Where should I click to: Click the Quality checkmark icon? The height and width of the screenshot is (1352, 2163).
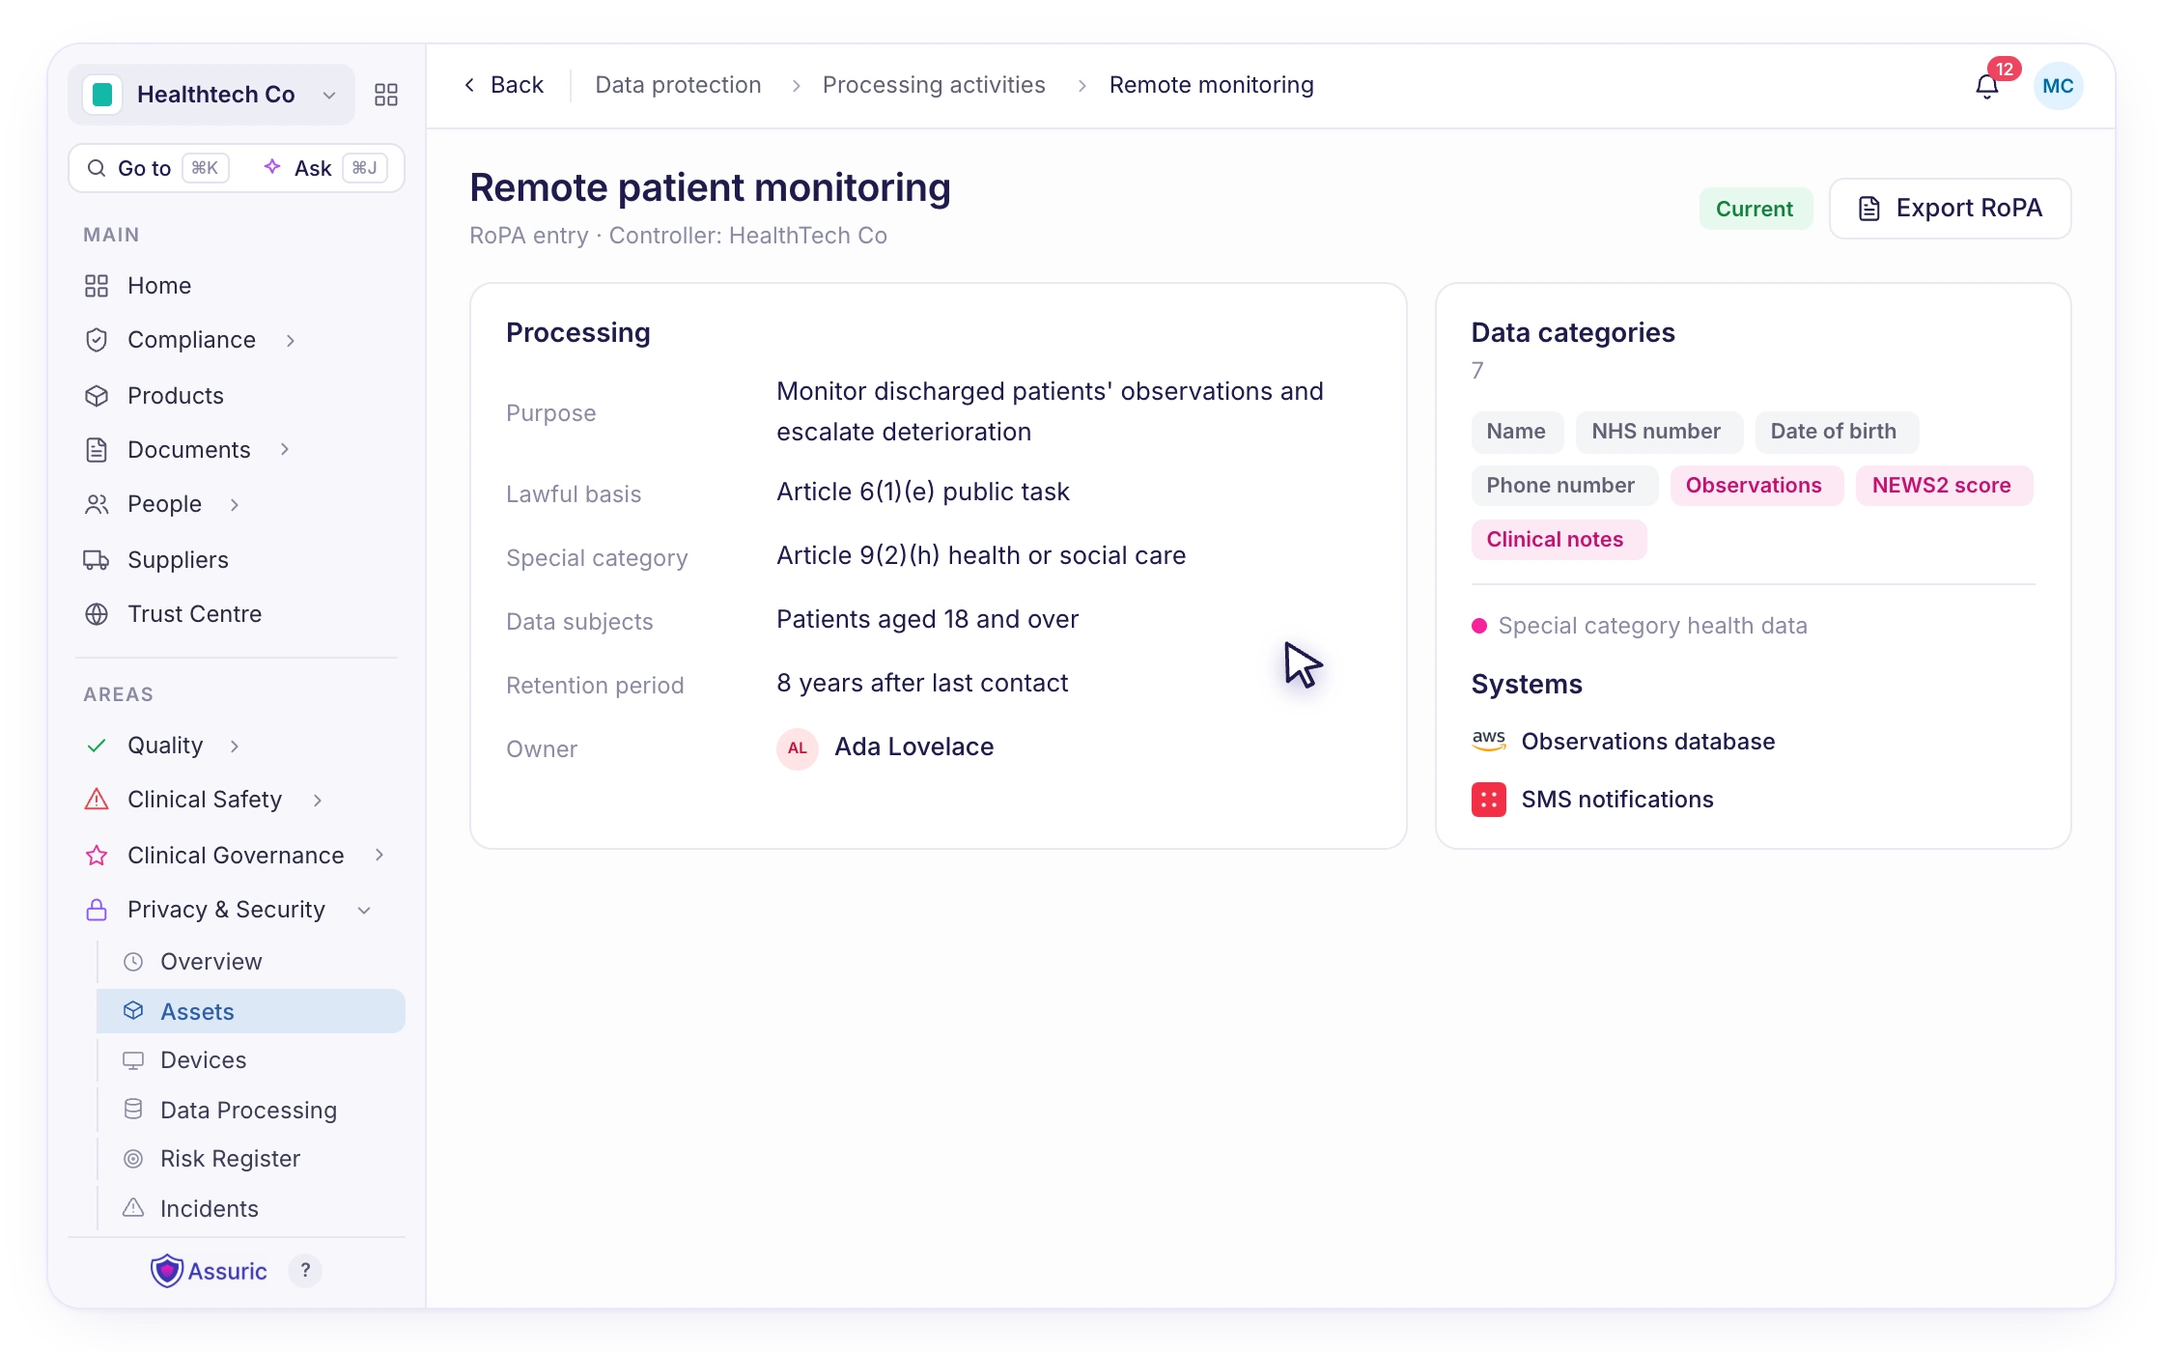97,746
